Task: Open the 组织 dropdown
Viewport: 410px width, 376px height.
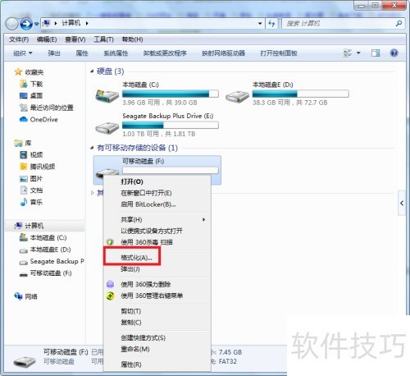Action: [x=23, y=53]
